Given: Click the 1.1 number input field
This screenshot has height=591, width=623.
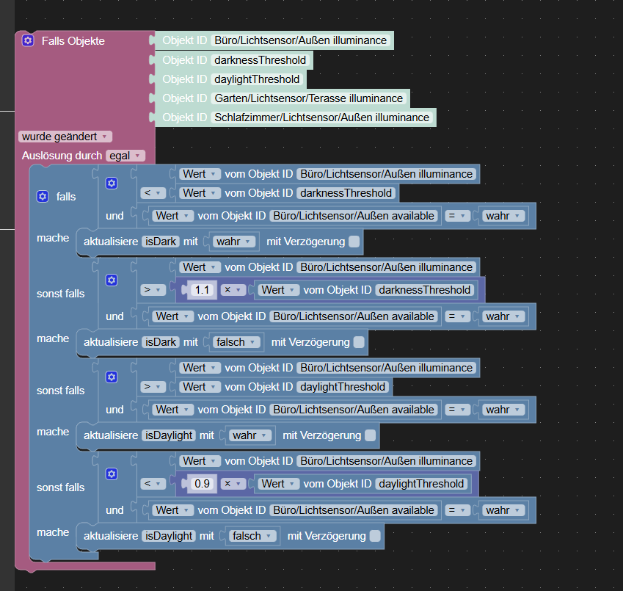Looking at the screenshot, I should click(202, 289).
